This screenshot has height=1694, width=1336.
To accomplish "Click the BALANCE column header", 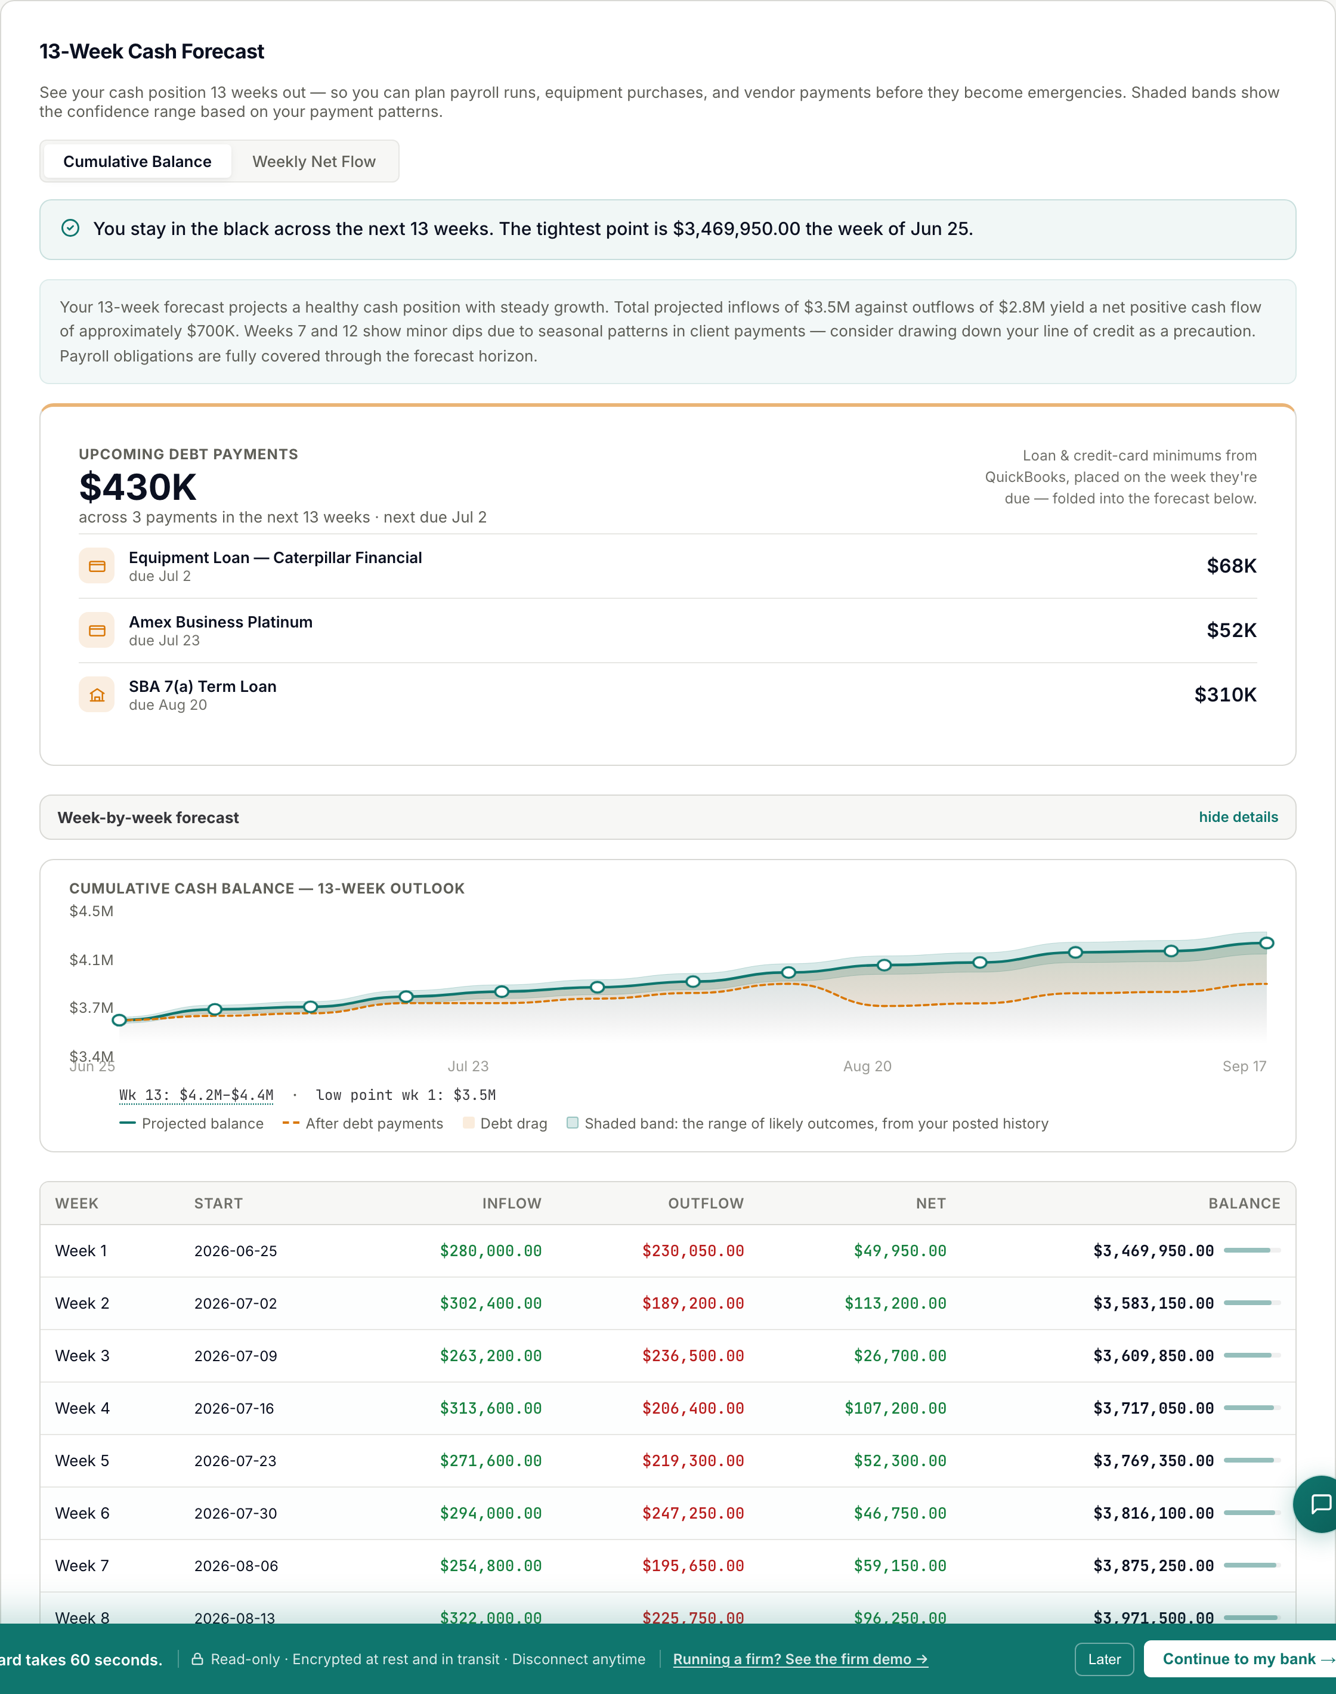I will tap(1244, 1203).
